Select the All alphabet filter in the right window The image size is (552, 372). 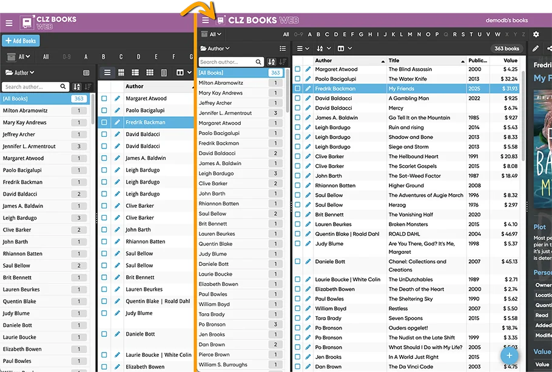coord(286,34)
